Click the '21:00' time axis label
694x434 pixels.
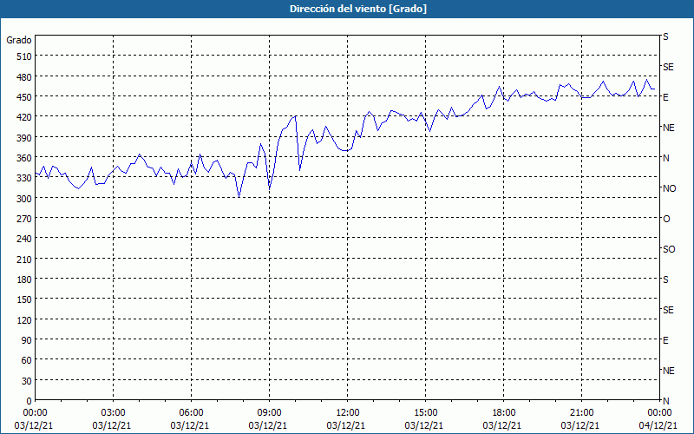[580, 413]
